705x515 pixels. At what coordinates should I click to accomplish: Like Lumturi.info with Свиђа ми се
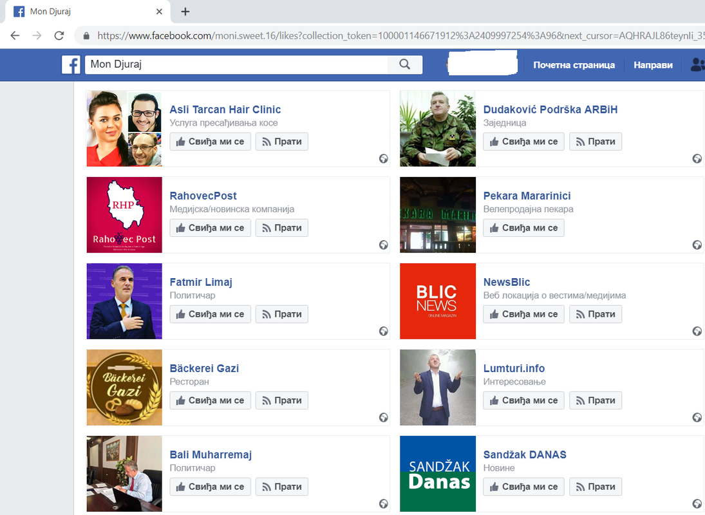click(523, 400)
